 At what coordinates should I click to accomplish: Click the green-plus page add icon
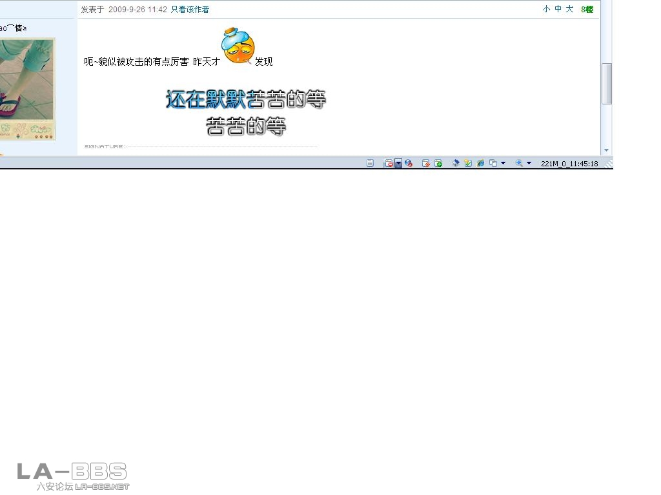439,163
